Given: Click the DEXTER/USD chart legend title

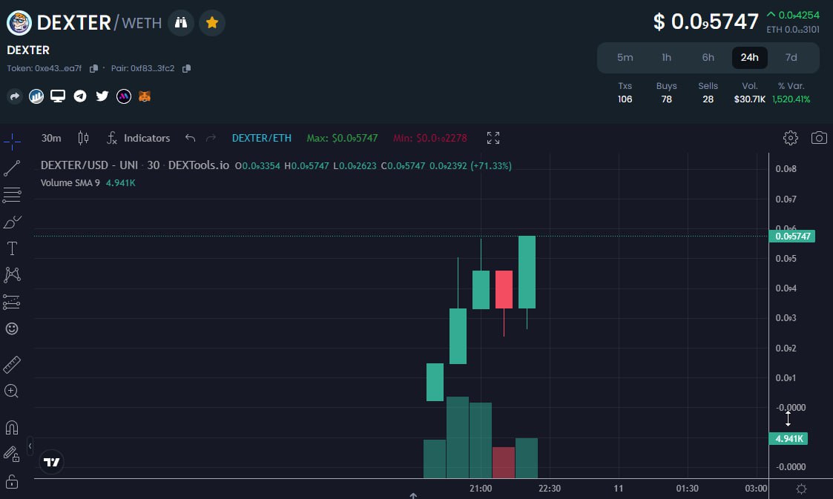Looking at the screenshot, I should pyautogui.click(x=135, y=165).
